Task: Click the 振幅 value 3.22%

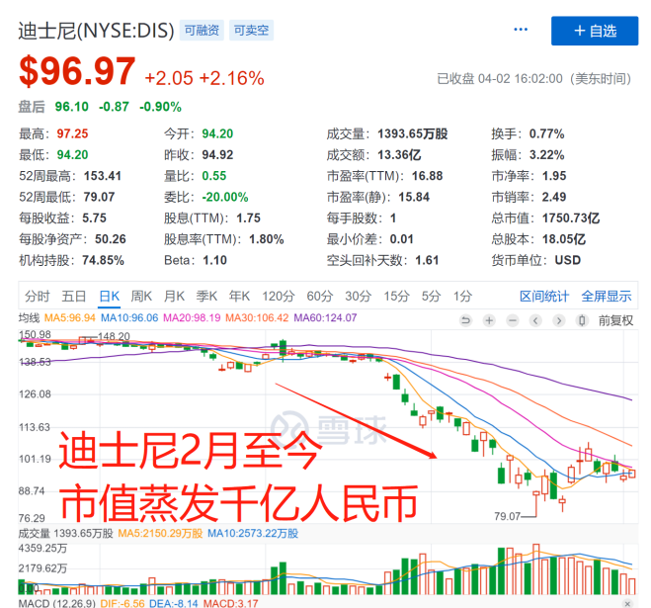Action: 547,155
